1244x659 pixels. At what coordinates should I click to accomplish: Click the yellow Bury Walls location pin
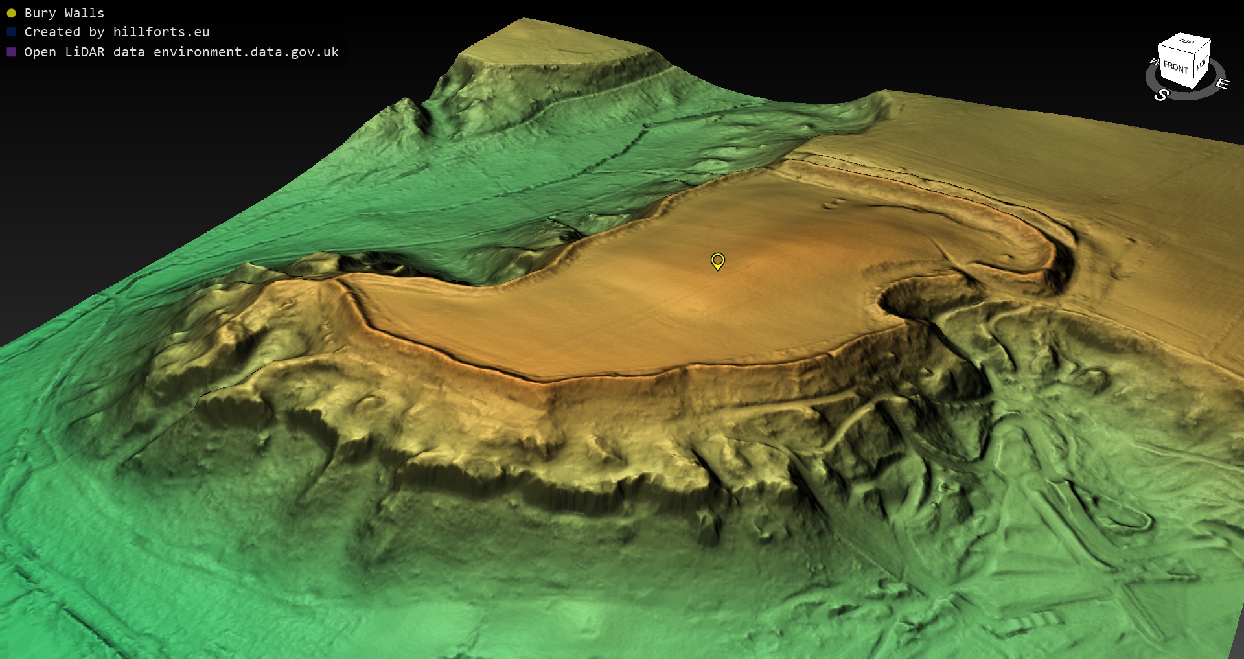click(717, 260)
